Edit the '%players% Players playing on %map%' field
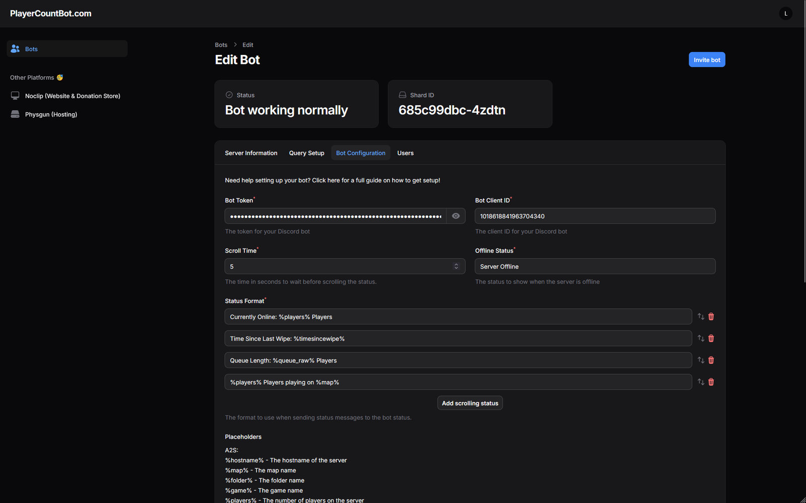This screenshot has width=806, height=503. (x=458, y=382)
